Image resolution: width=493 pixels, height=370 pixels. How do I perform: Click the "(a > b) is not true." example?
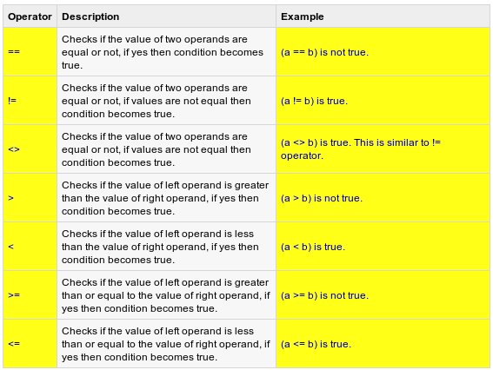(x=322, y=198)
